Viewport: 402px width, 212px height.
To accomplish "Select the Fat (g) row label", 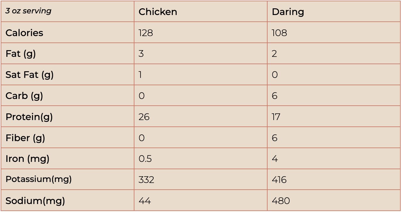I will tap(21, 54).
